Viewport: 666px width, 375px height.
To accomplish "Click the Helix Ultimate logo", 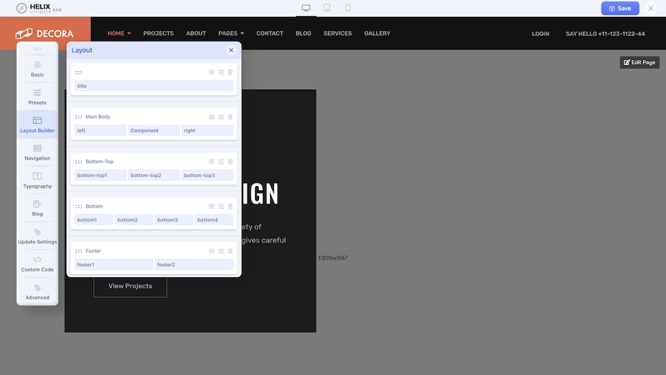I will point(39,8).
